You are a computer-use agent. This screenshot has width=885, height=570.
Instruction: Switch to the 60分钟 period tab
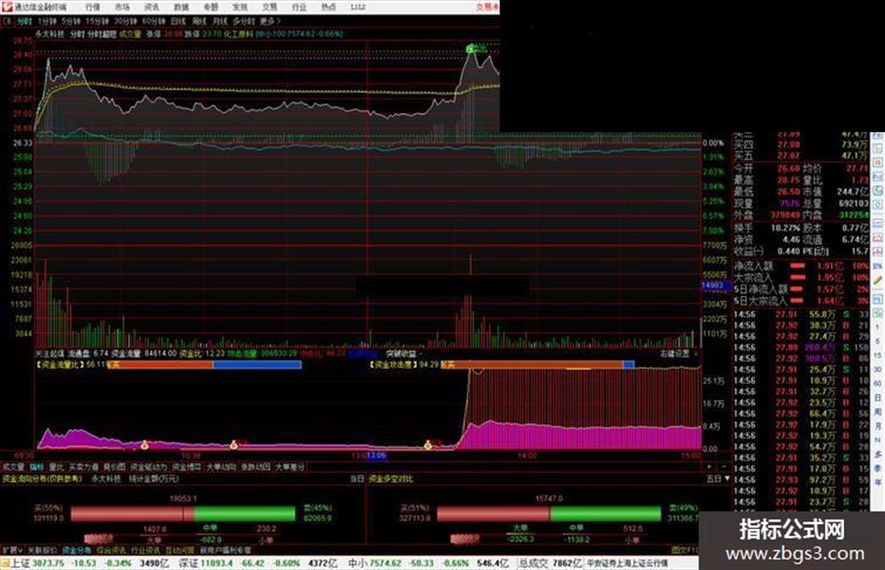pyautogui.click(x=154, y=22)
